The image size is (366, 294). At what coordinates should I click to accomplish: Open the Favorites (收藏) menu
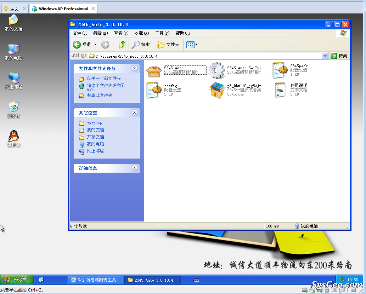141,33
